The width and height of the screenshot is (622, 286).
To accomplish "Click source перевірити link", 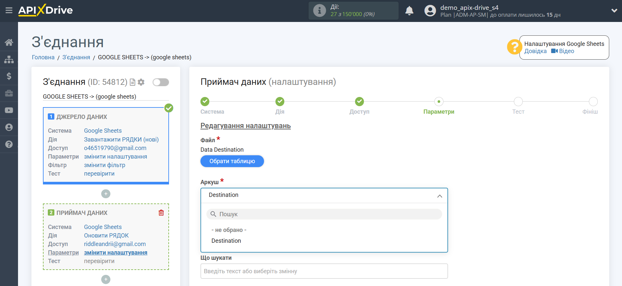I will [x=99, y=174].
